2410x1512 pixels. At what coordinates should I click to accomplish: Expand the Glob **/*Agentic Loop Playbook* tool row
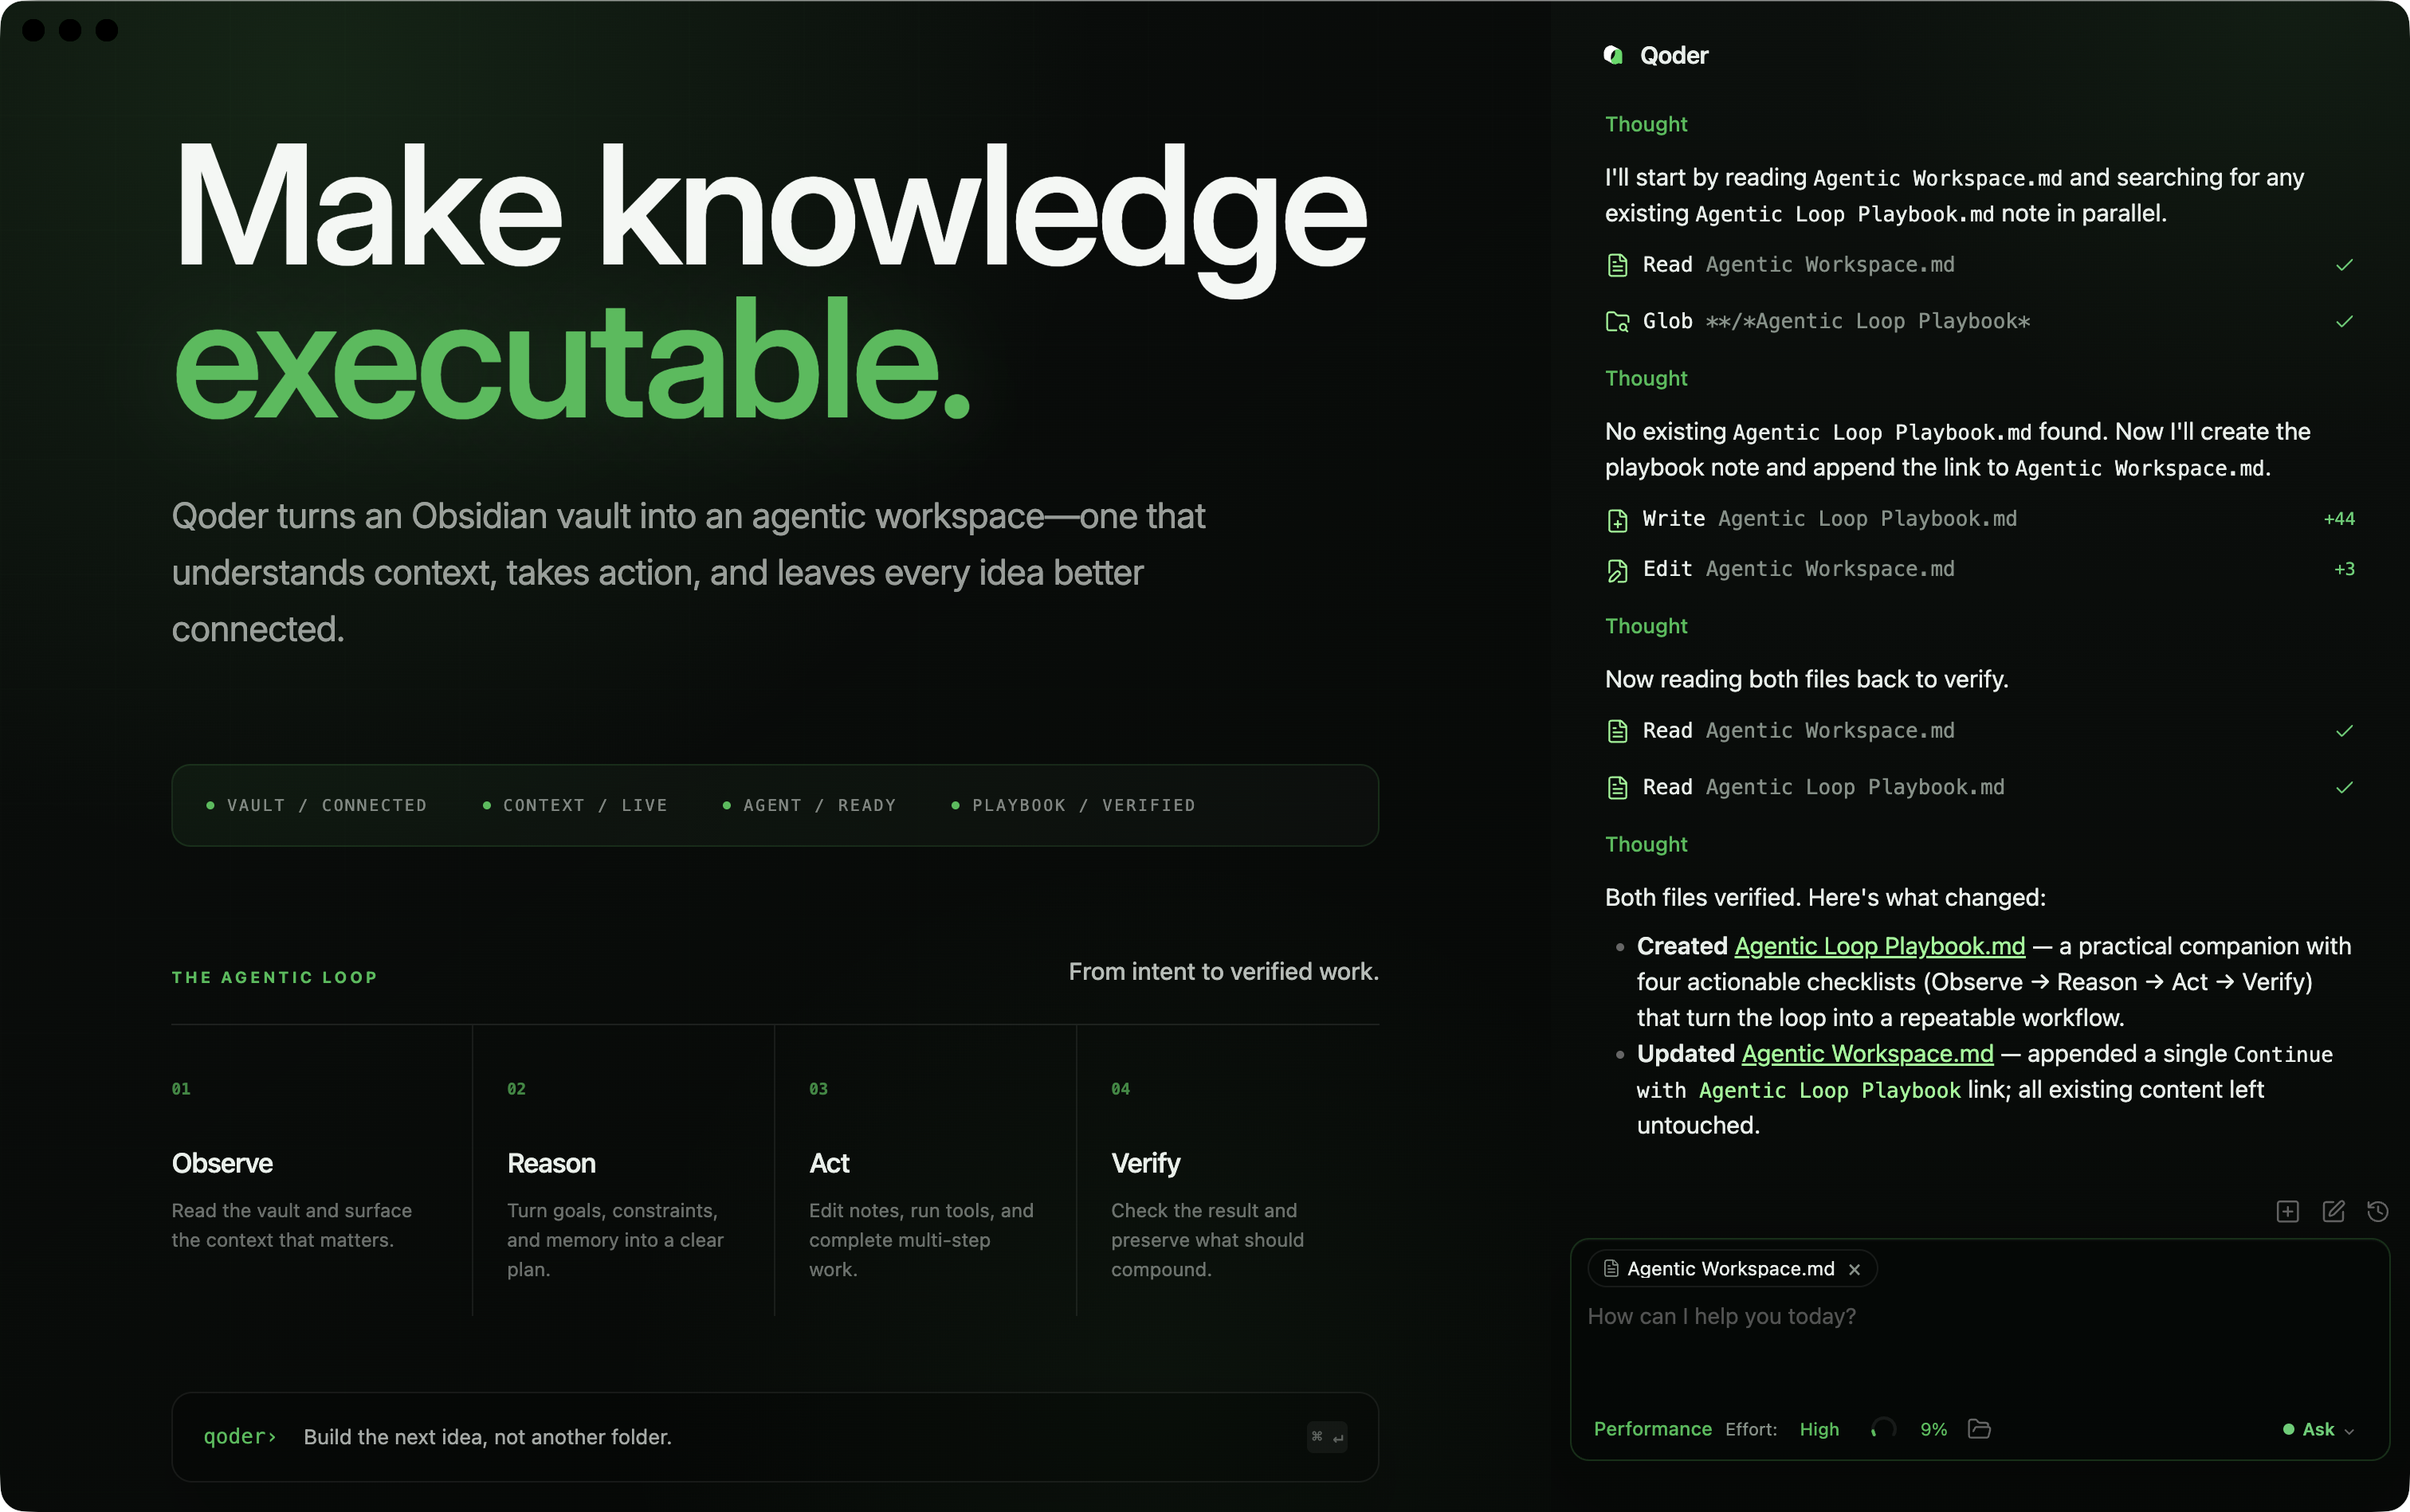tap(1980, 322)
